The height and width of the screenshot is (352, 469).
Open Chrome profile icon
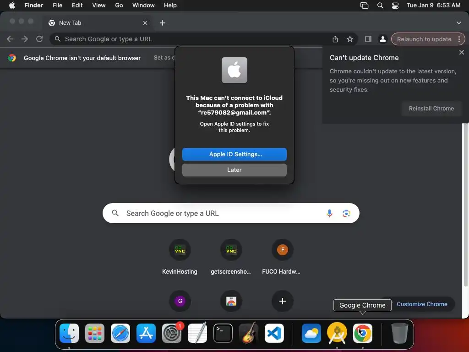coord(382,39)
